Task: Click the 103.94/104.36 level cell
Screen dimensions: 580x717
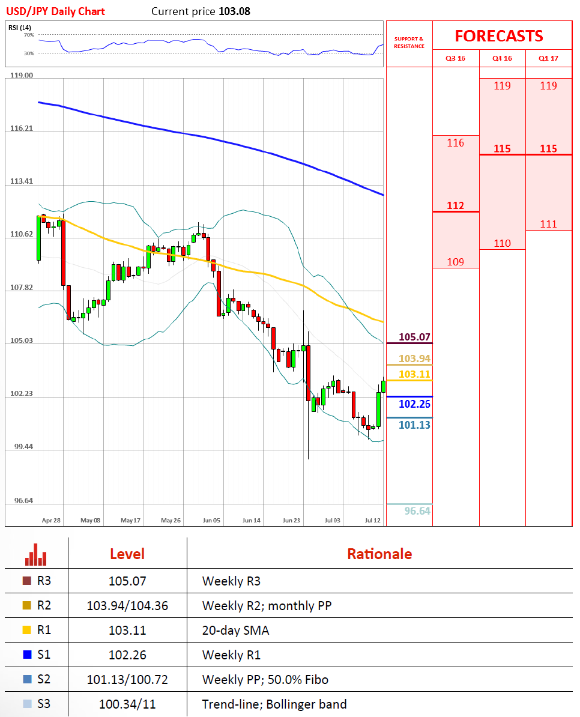Action: (127, 606)
